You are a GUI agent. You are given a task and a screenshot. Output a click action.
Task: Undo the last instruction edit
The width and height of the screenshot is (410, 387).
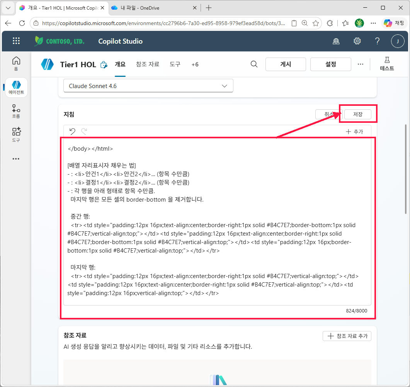coord(72,131)
